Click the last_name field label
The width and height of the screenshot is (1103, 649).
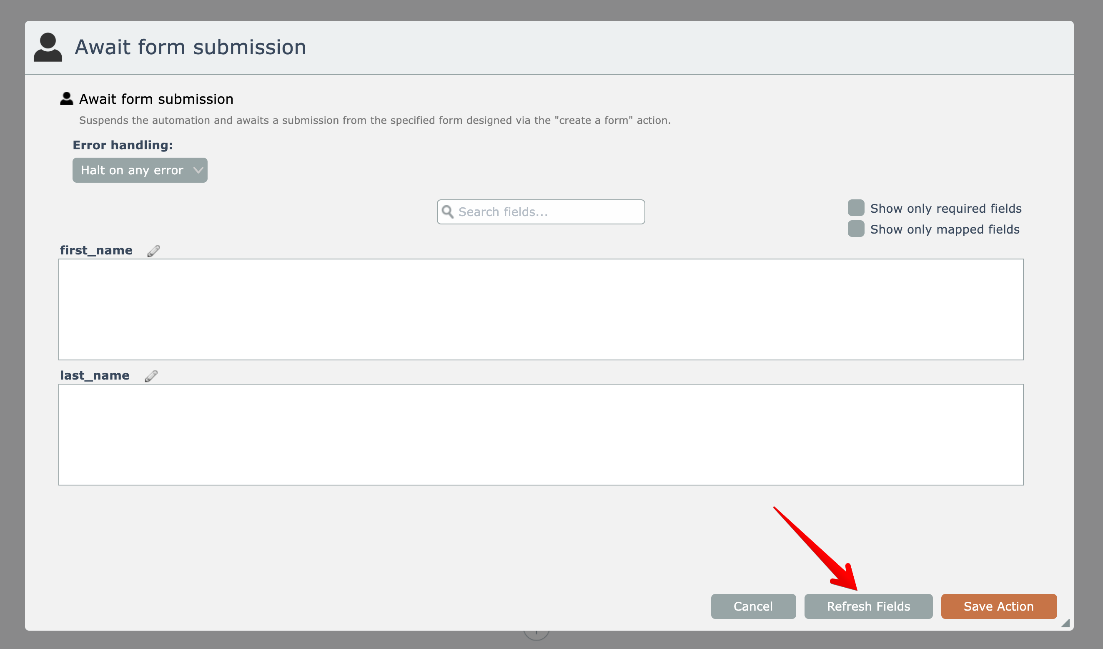(95, 376)
